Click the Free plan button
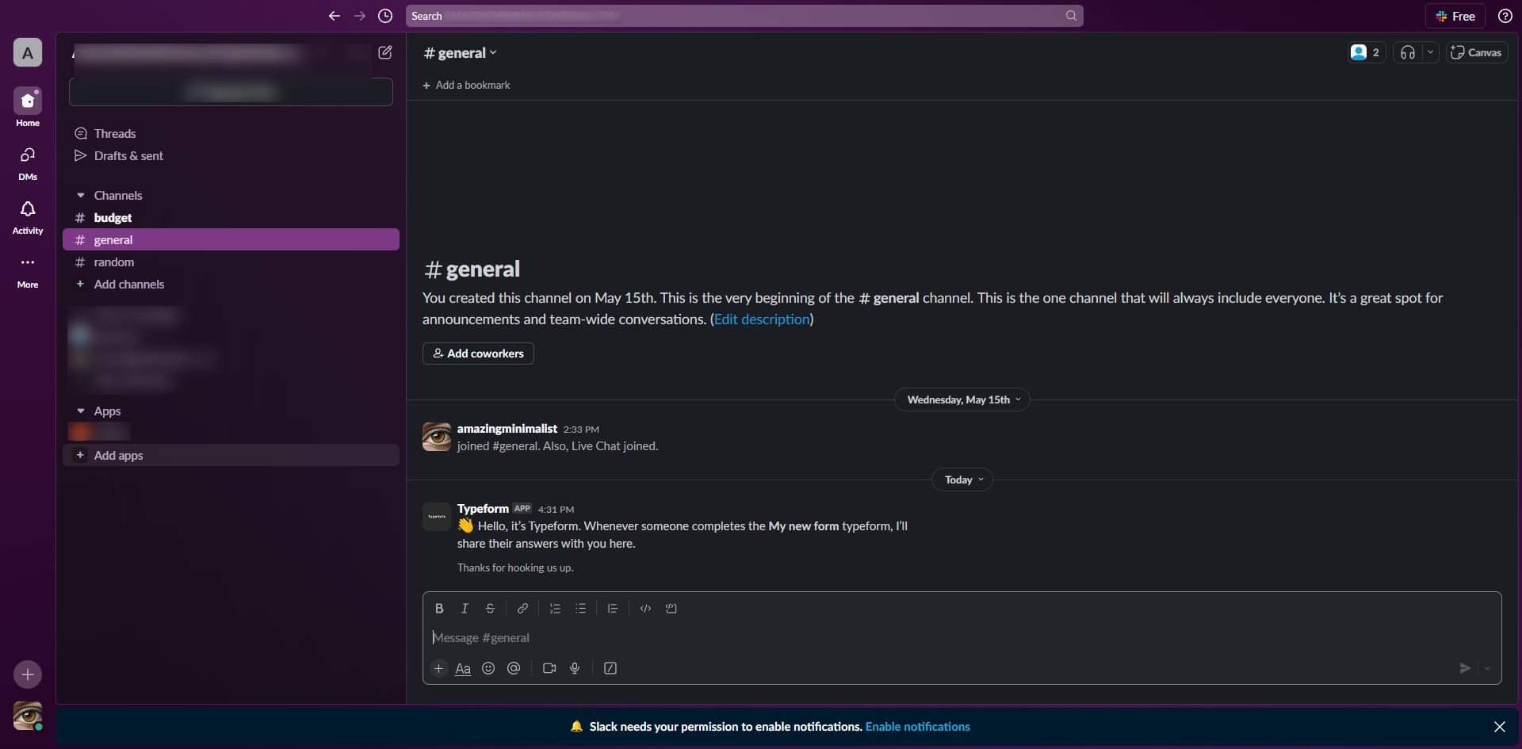1522x749 pixels. 1455,16
